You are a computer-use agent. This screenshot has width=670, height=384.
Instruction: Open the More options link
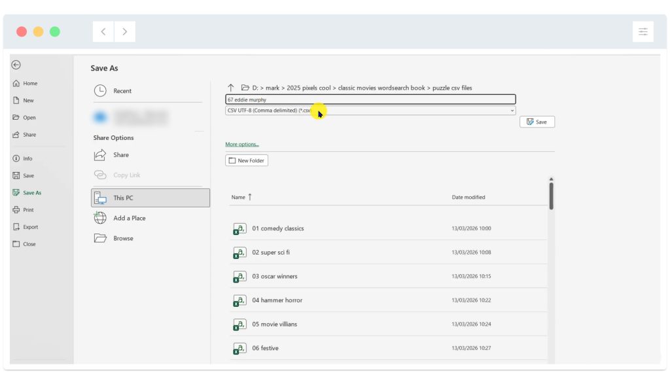[242, 145]
